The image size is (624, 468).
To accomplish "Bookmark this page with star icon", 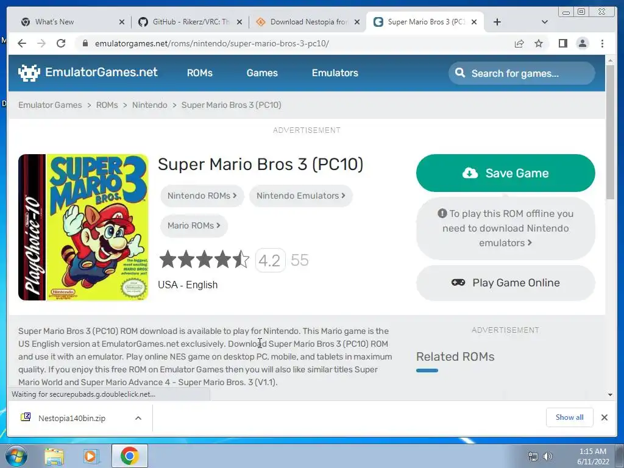I will pyautogui.click(x=539, y=43).
